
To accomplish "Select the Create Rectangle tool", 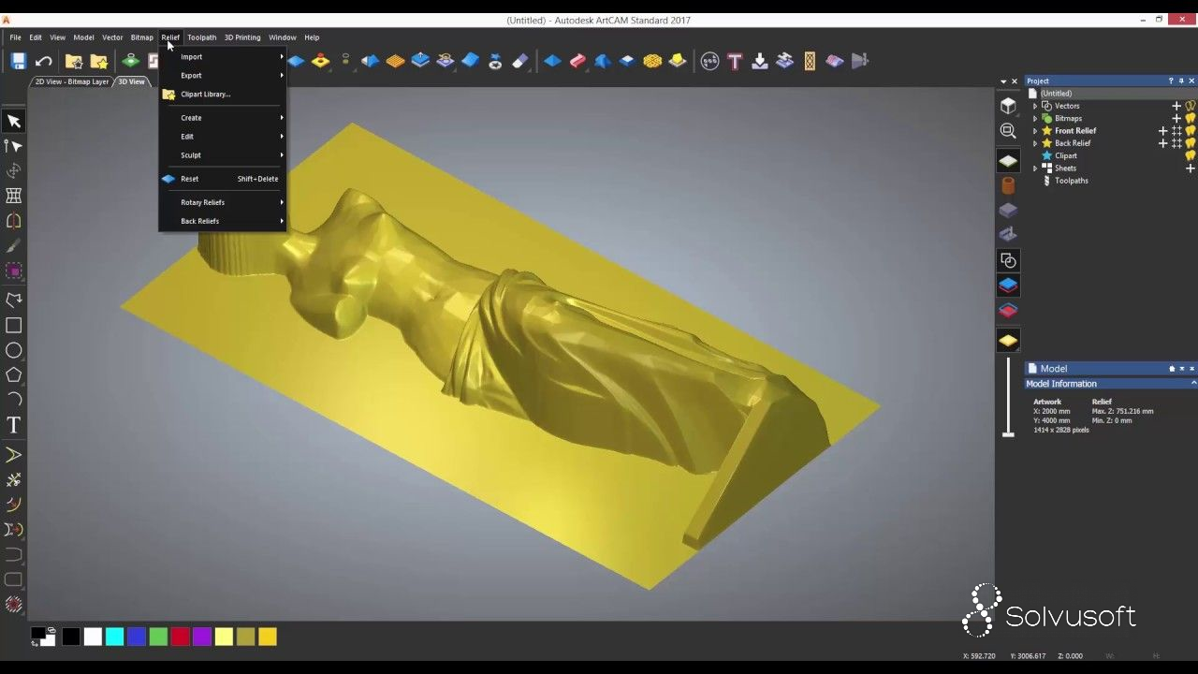I will [14, 326].
